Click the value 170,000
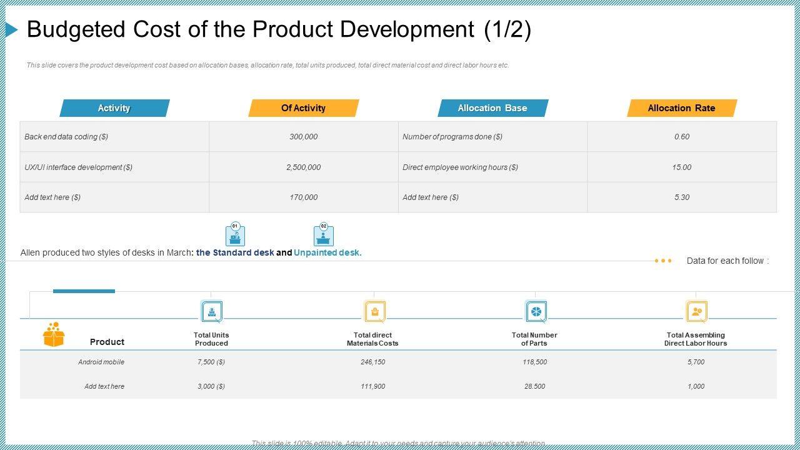 click(x=304, y=197)
